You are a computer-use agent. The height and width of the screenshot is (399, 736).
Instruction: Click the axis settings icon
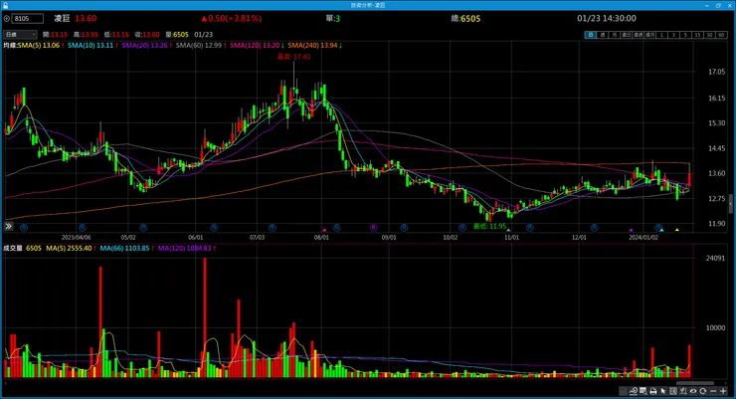tap(683, 391)
